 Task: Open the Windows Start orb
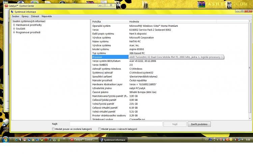[x=5, y=139]
